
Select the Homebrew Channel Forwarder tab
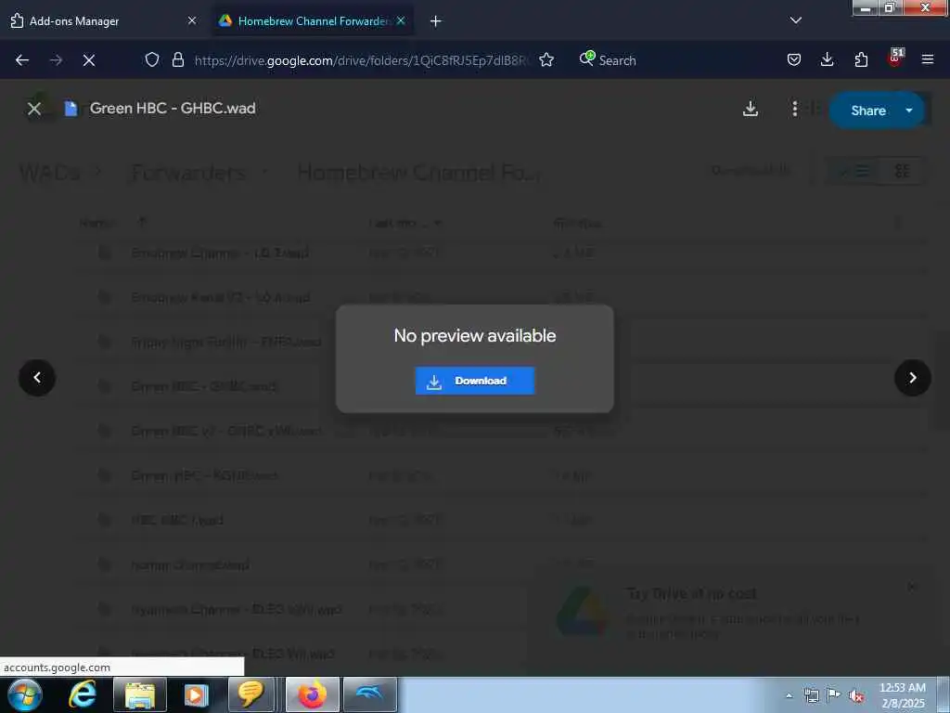click(313, 21)
